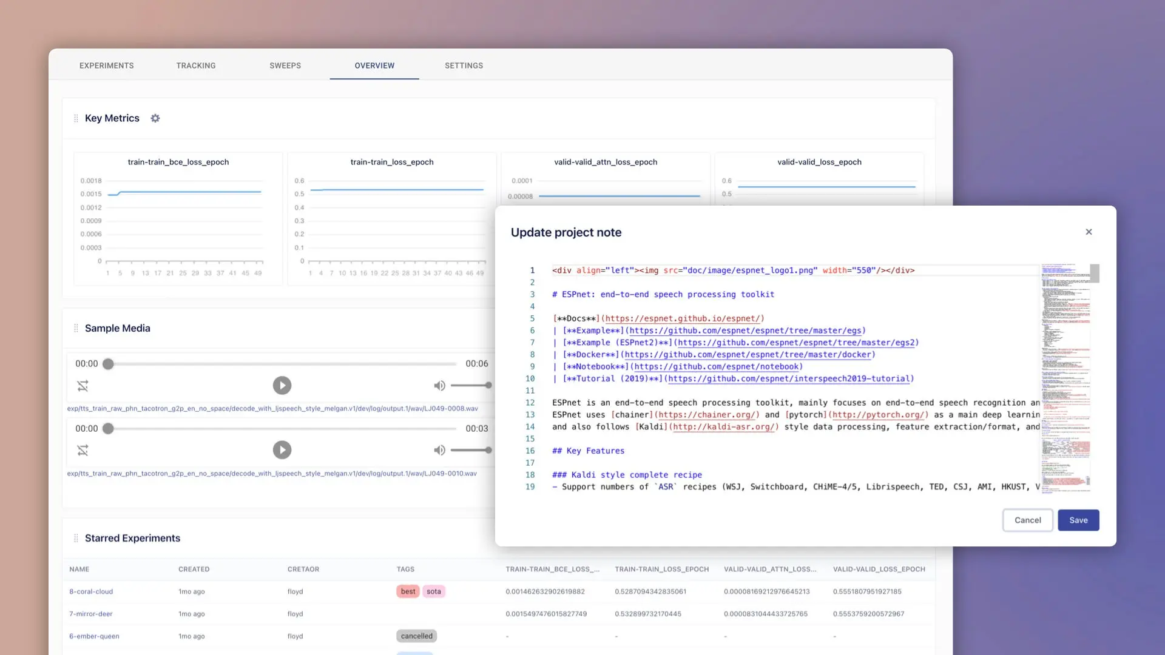The height and width of the screenshot is (655, 1165).
Task: Mute the second audio player
Action: click(439, 450)
